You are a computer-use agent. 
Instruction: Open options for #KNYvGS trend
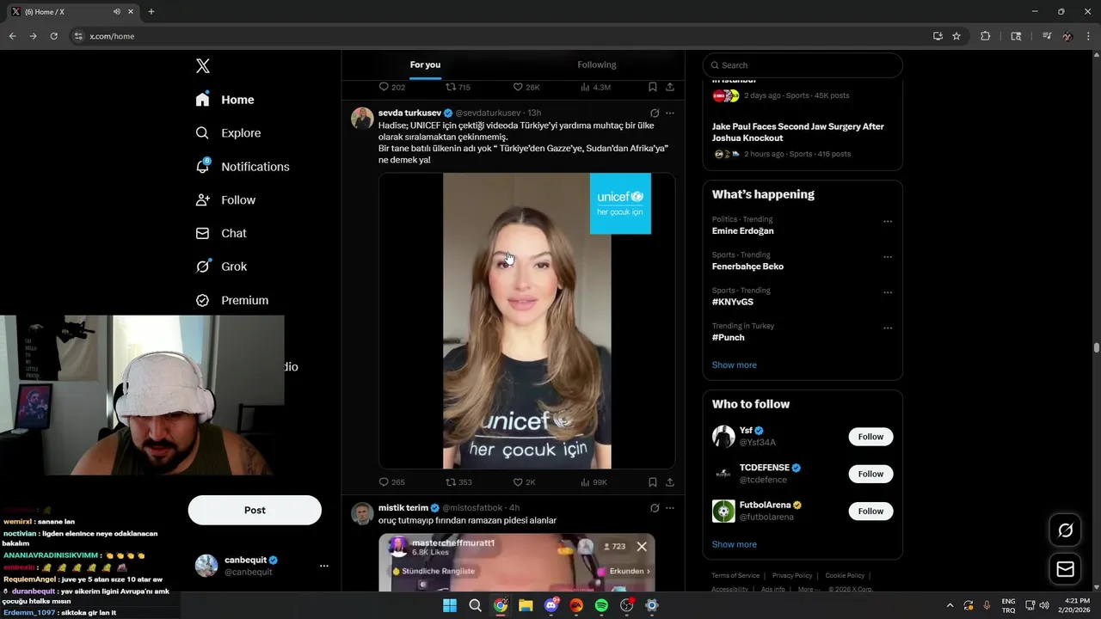tap(888, 292)
